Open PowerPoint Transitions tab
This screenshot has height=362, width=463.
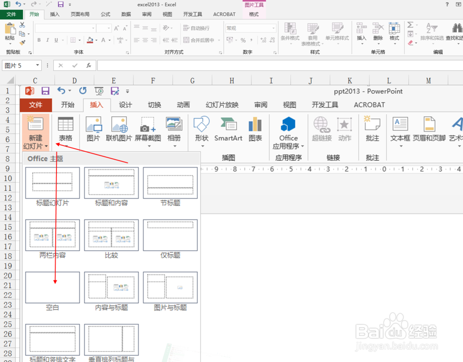(155, 105)
